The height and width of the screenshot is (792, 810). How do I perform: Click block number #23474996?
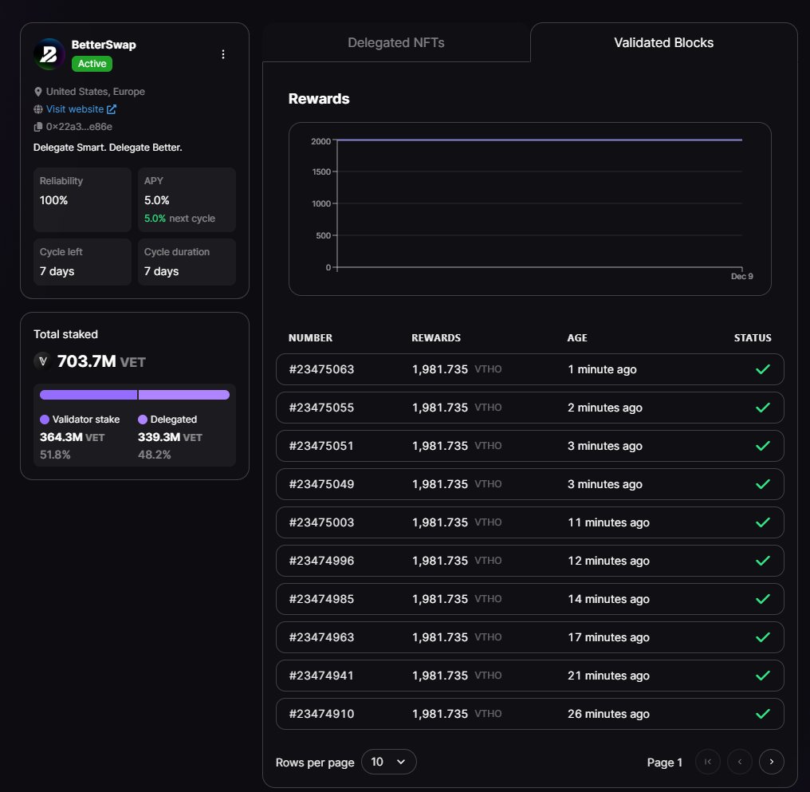[x=321, y=561]
